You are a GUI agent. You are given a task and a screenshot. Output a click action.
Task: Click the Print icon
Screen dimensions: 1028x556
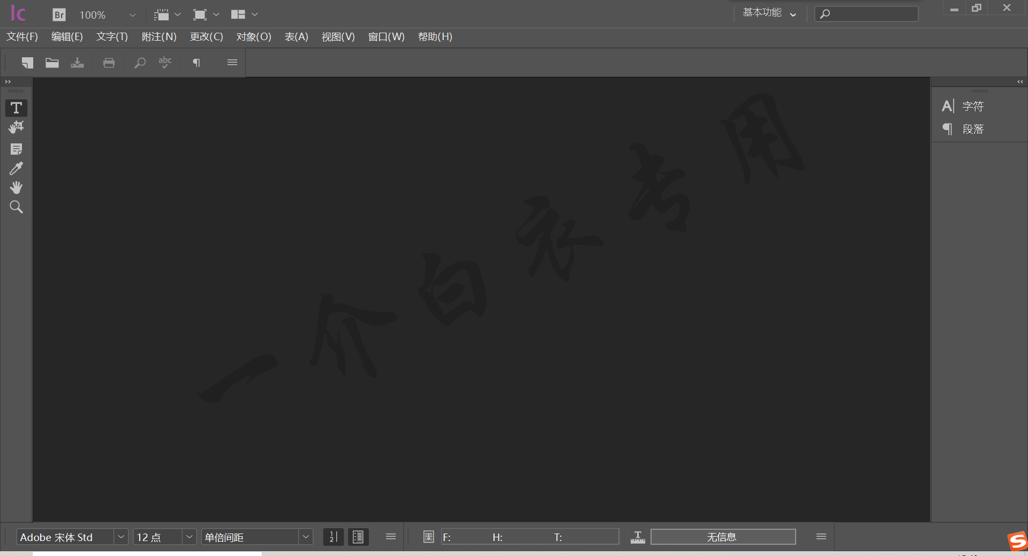tap(109, 63)
